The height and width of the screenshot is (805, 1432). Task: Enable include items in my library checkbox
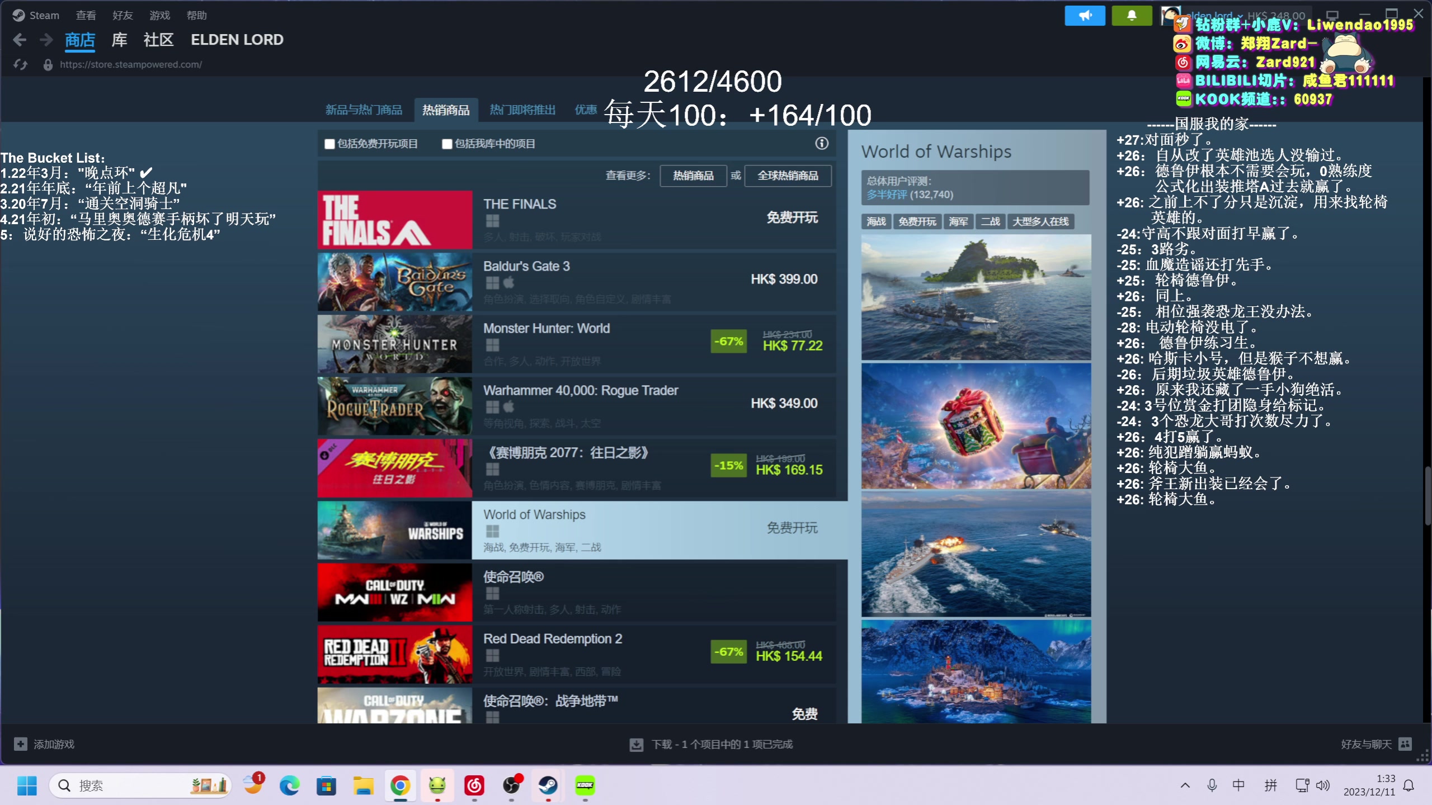[447, 144]
